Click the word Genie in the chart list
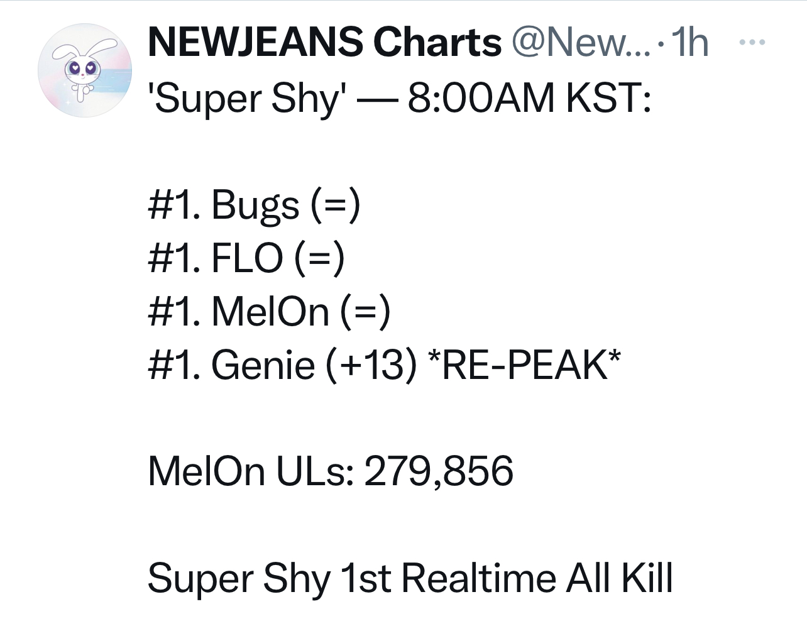This screenshot has width=807, height=631. click(263, 365)
